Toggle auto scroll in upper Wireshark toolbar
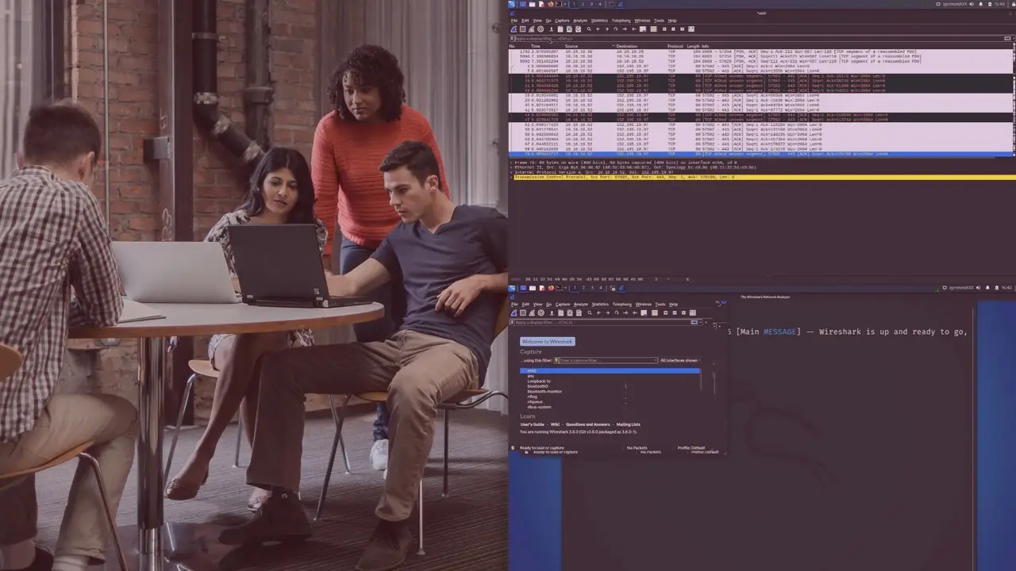Screen dimensions: 1016x571 pyautogui.click(x=644, y=29)
